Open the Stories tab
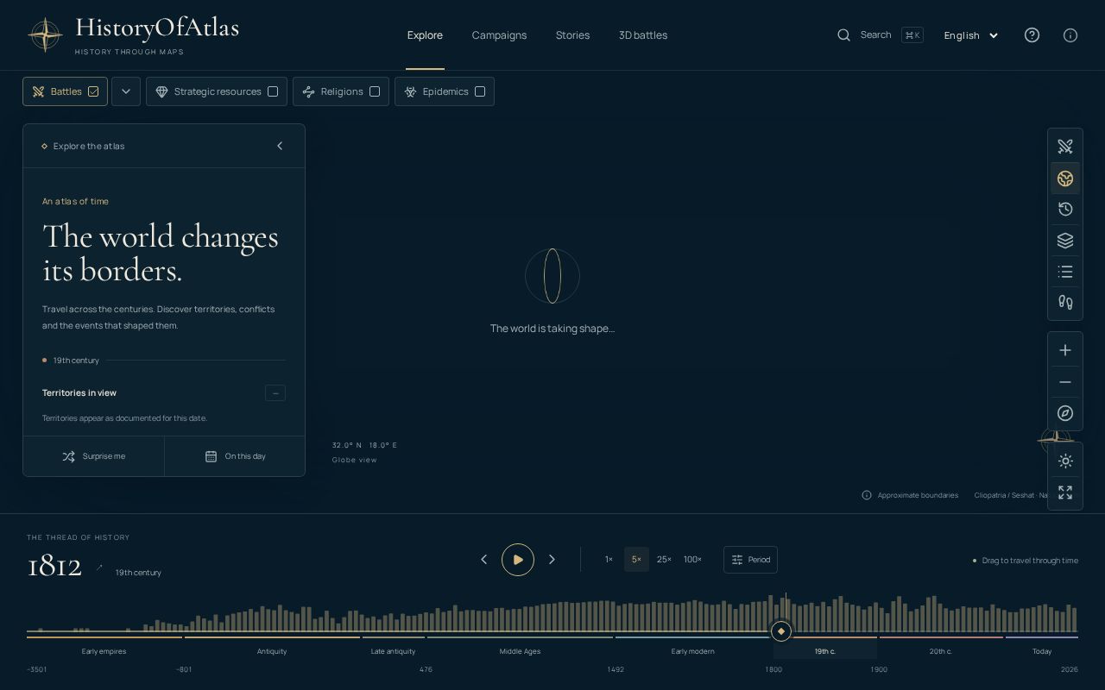Image resolution: width=1105 pixels, height=690 pixels. tap(572, 35)
